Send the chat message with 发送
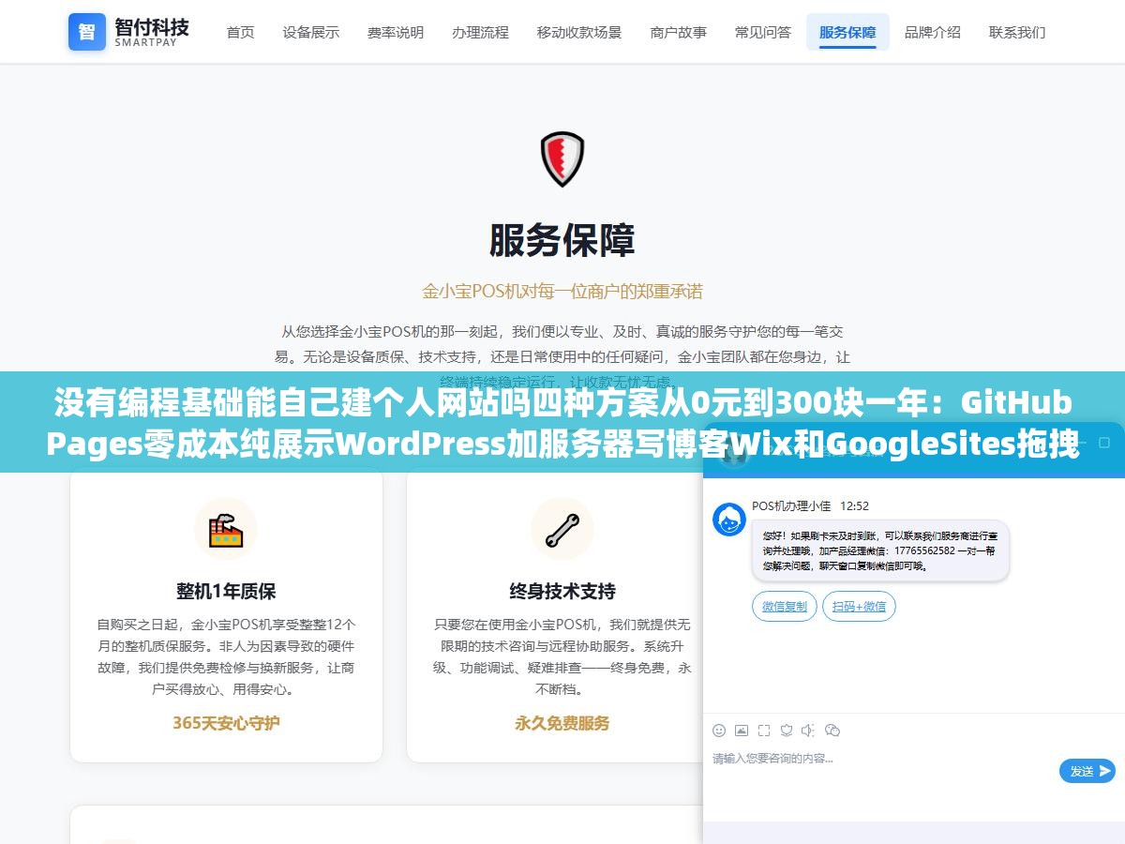This screenshot has width=1125, height=844. [x=1087, y=771]
